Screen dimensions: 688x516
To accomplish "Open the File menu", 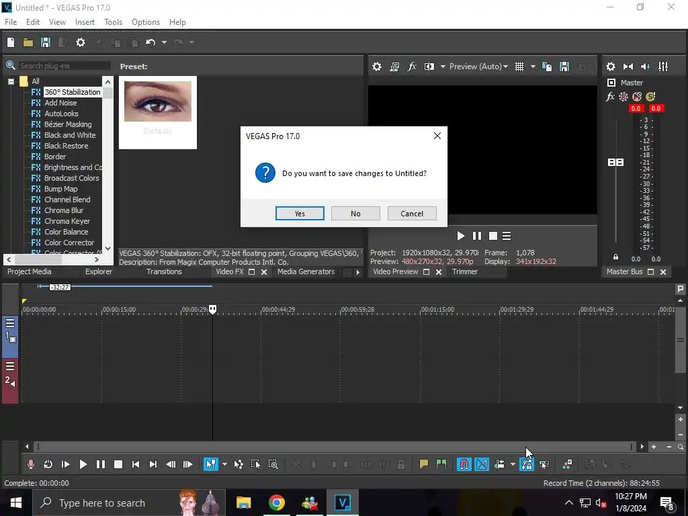I will [x=11, y=22].
